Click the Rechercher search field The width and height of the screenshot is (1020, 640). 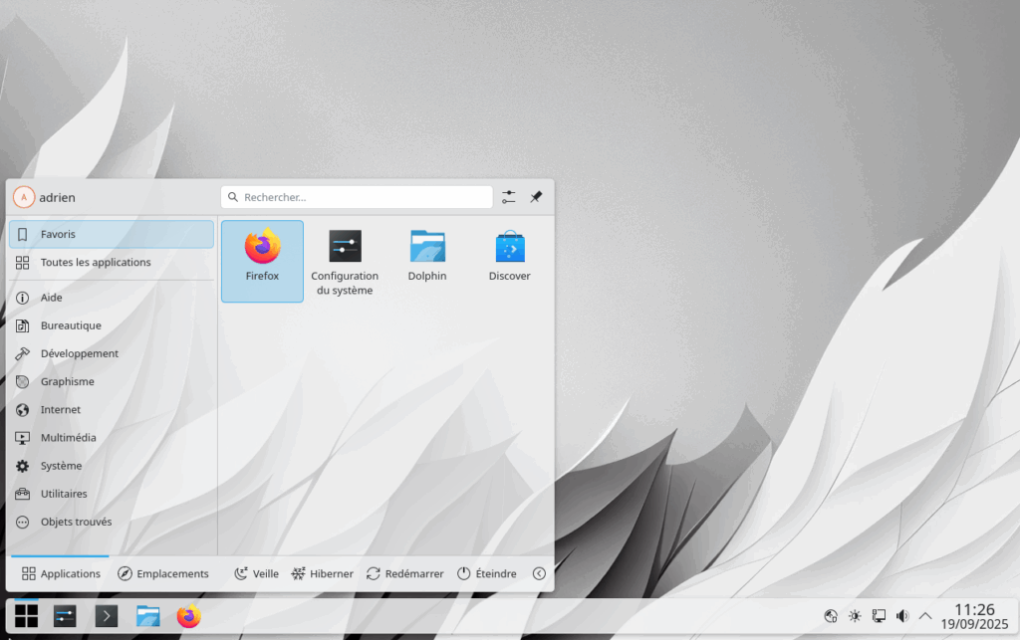point(357,197)
